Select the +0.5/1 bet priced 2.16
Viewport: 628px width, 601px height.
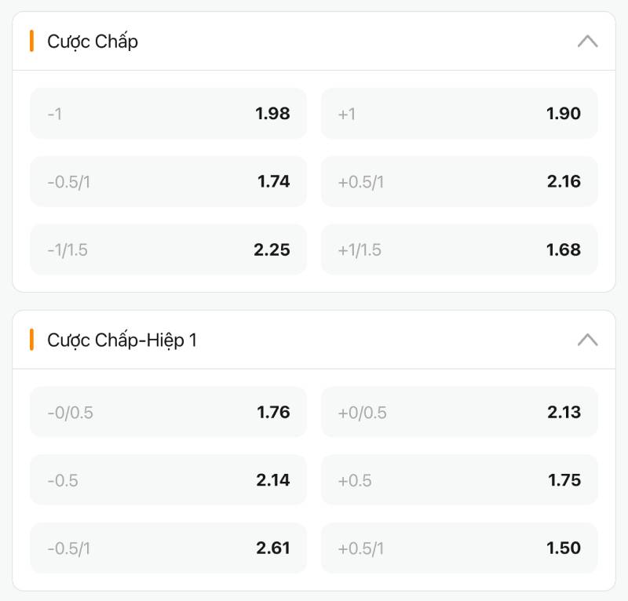[x=459, y=181]
